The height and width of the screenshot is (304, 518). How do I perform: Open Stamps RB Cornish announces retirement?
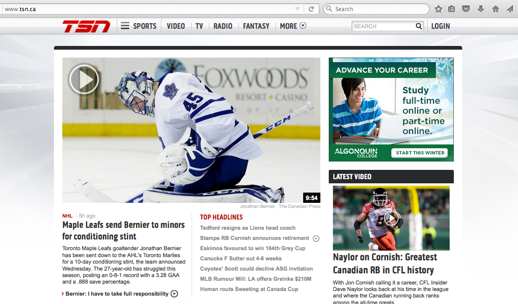point(254,238)
